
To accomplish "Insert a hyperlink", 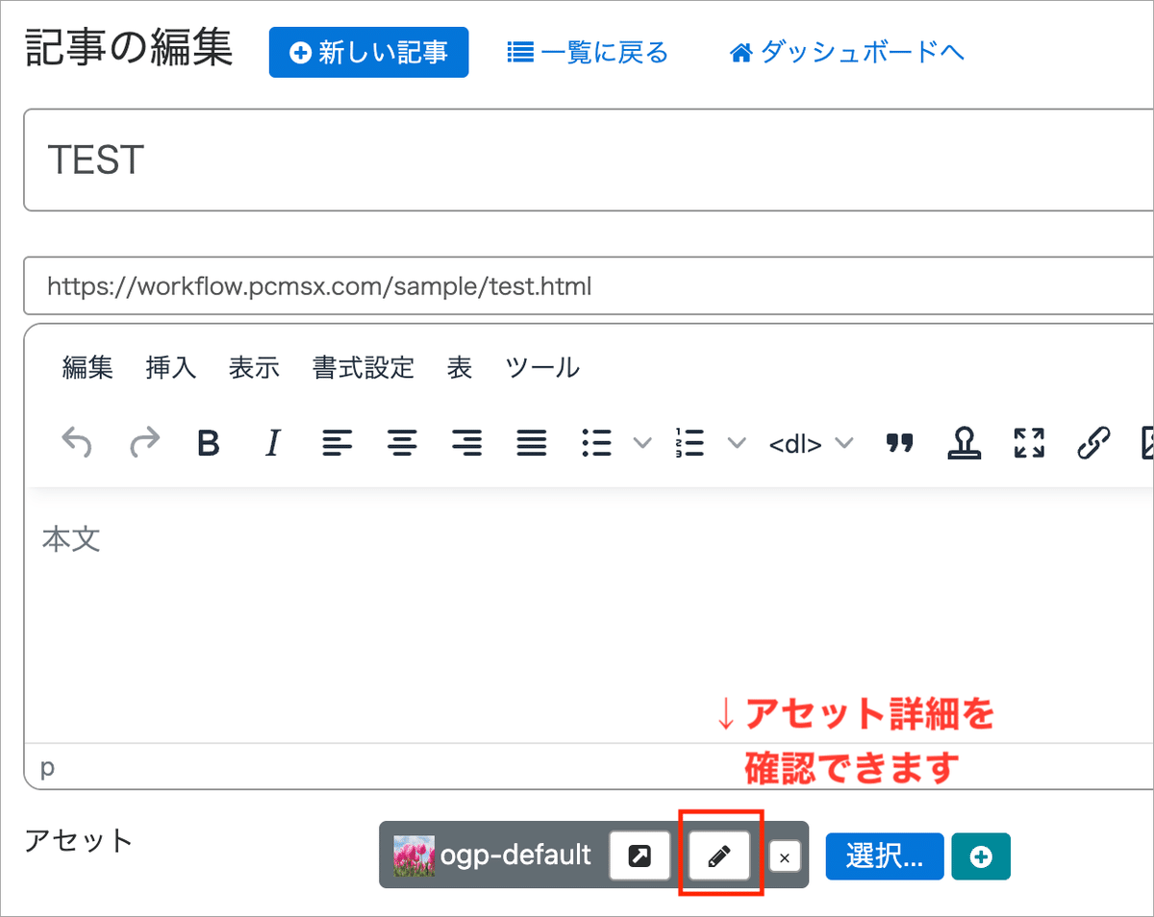I will pos(1093,442).
